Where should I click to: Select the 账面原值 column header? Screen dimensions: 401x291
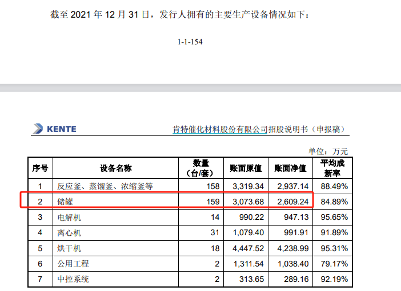246,168
